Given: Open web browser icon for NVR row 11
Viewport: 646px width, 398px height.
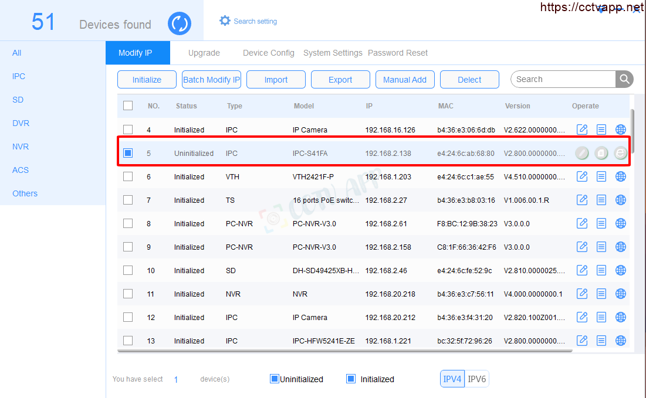Looking at the screenshot, I should click(x=620, y=294).
